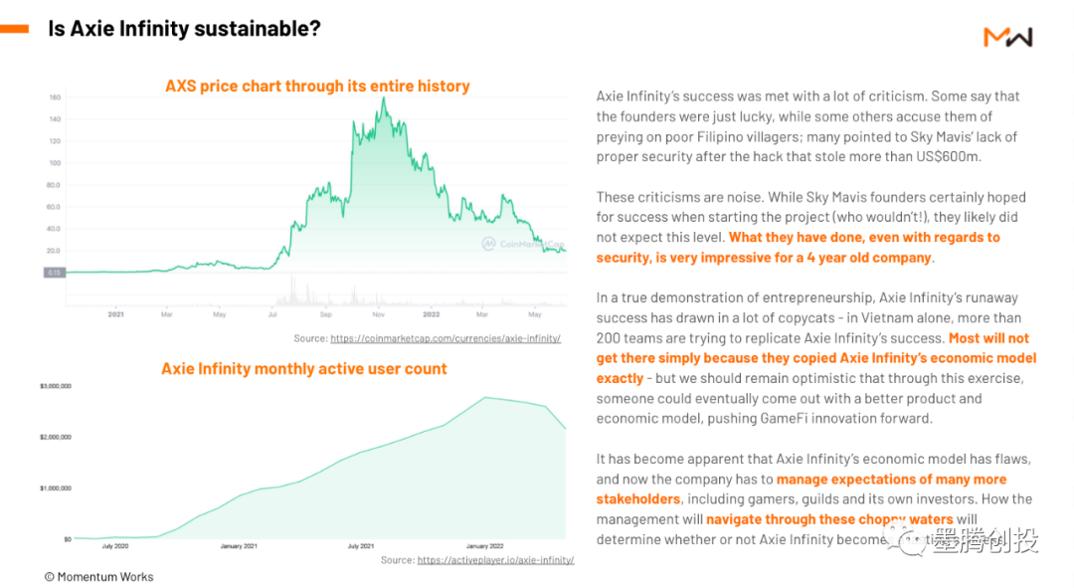Click the highlighted "Most will not" phrase
Image resolution: width=1074 pixels, height=588 pixels.
point(989,337)
